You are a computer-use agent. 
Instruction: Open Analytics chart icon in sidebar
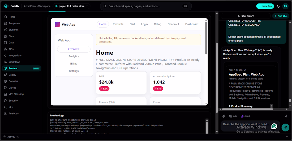point(5,113)
